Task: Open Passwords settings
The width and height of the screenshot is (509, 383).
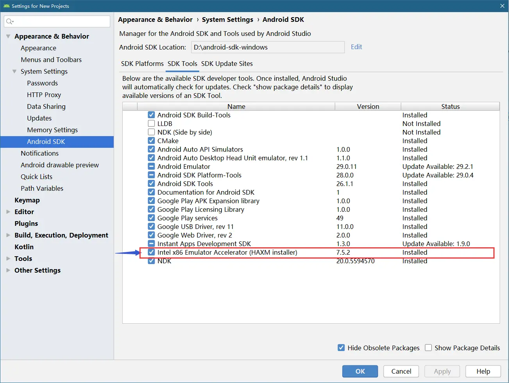Action: click(42, 83)
